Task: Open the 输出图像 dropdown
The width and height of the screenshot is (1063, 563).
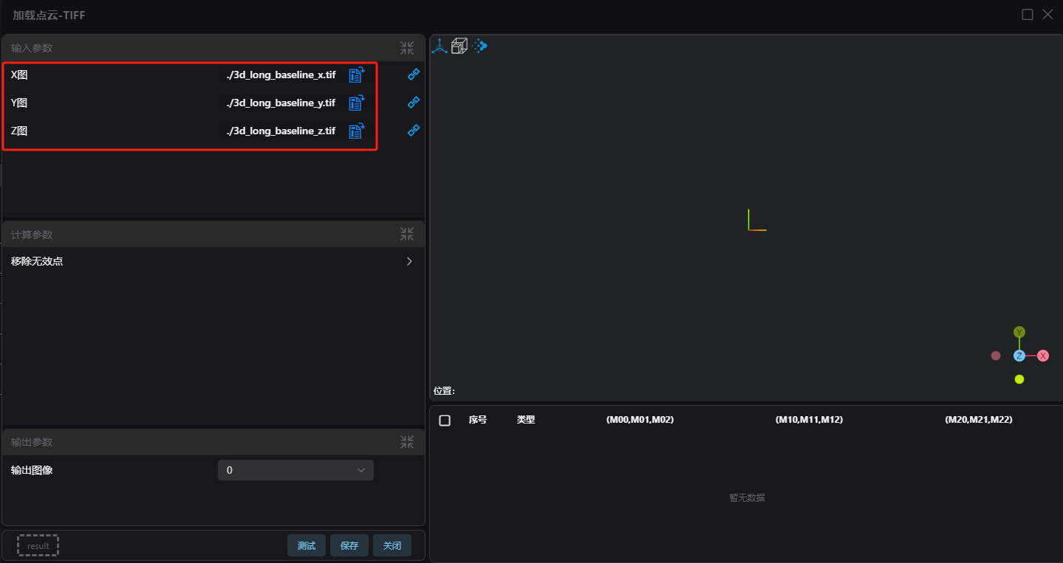Action: click(295, 470)
